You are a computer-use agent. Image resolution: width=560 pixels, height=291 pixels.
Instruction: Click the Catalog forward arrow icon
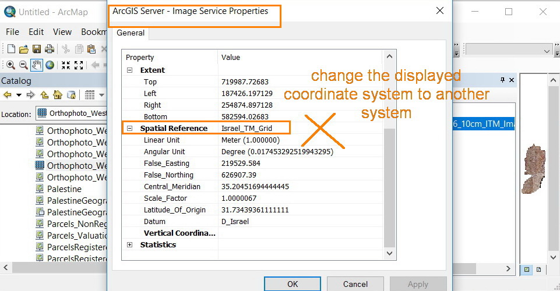coord(31,95)
